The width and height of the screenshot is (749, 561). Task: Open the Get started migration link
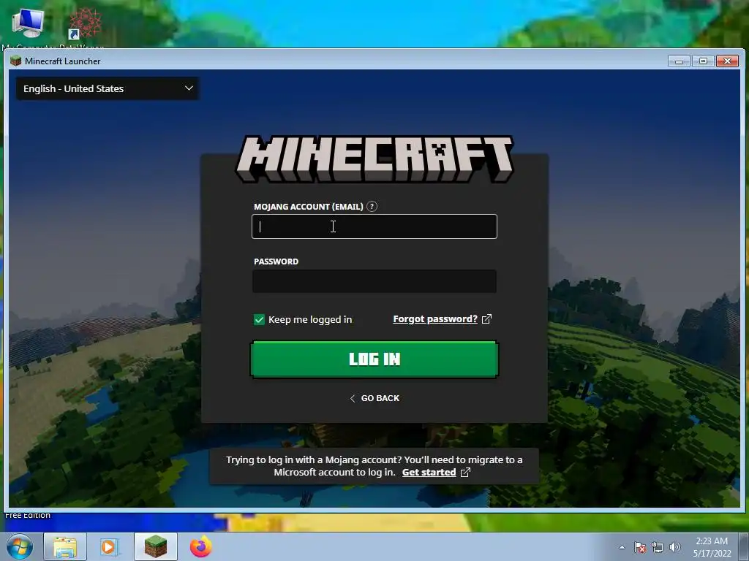[x=429, y=473]
